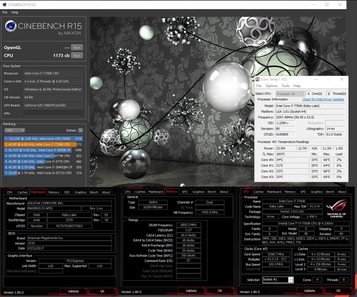Click the Core #0 temperature 34°C
357x297 pixels.
click(x=292, y=160)
